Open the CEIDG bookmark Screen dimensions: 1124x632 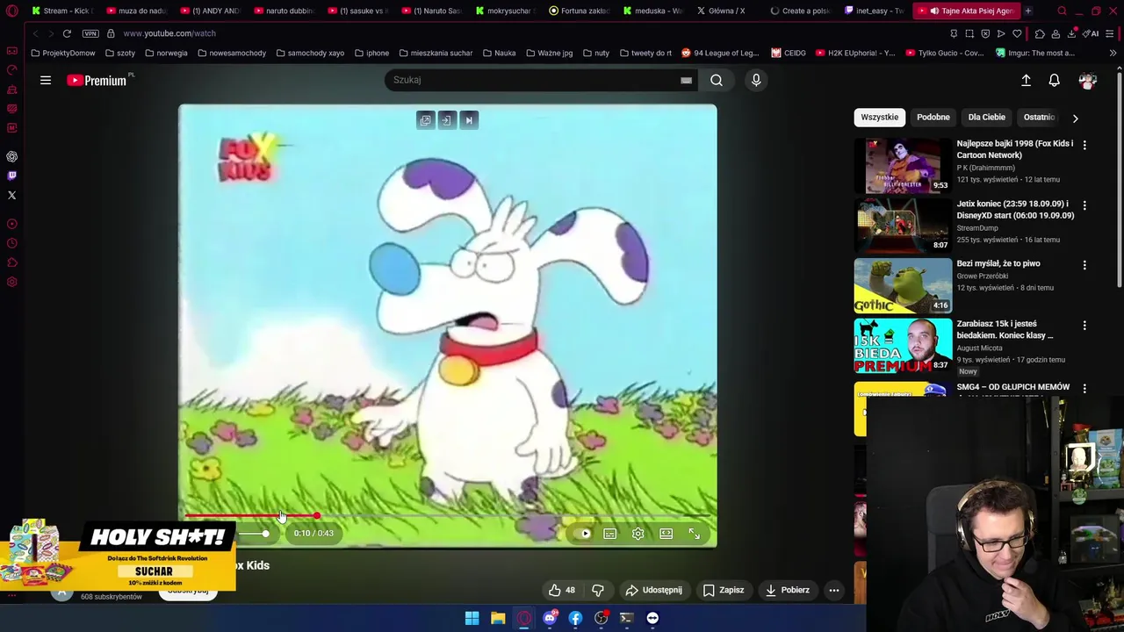(x=789, y=53)
